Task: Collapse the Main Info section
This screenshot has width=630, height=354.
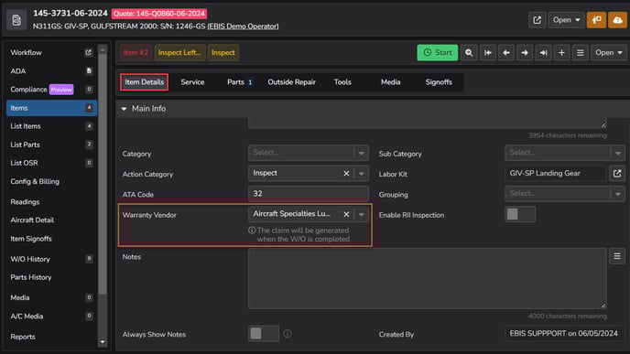Action: 125,109
